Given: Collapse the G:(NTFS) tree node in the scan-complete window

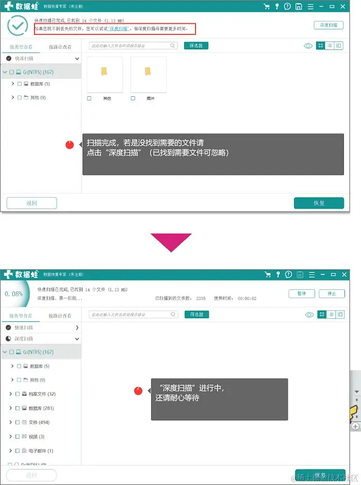Looking at the screenshot, I should pos(5,72).
